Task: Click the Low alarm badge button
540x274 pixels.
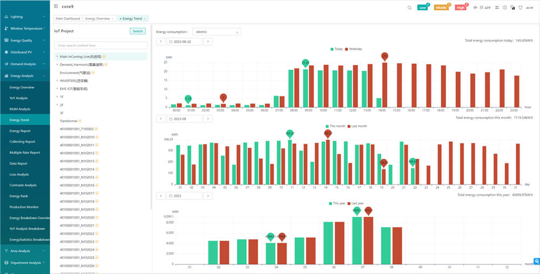Action: tap(423, 8)
